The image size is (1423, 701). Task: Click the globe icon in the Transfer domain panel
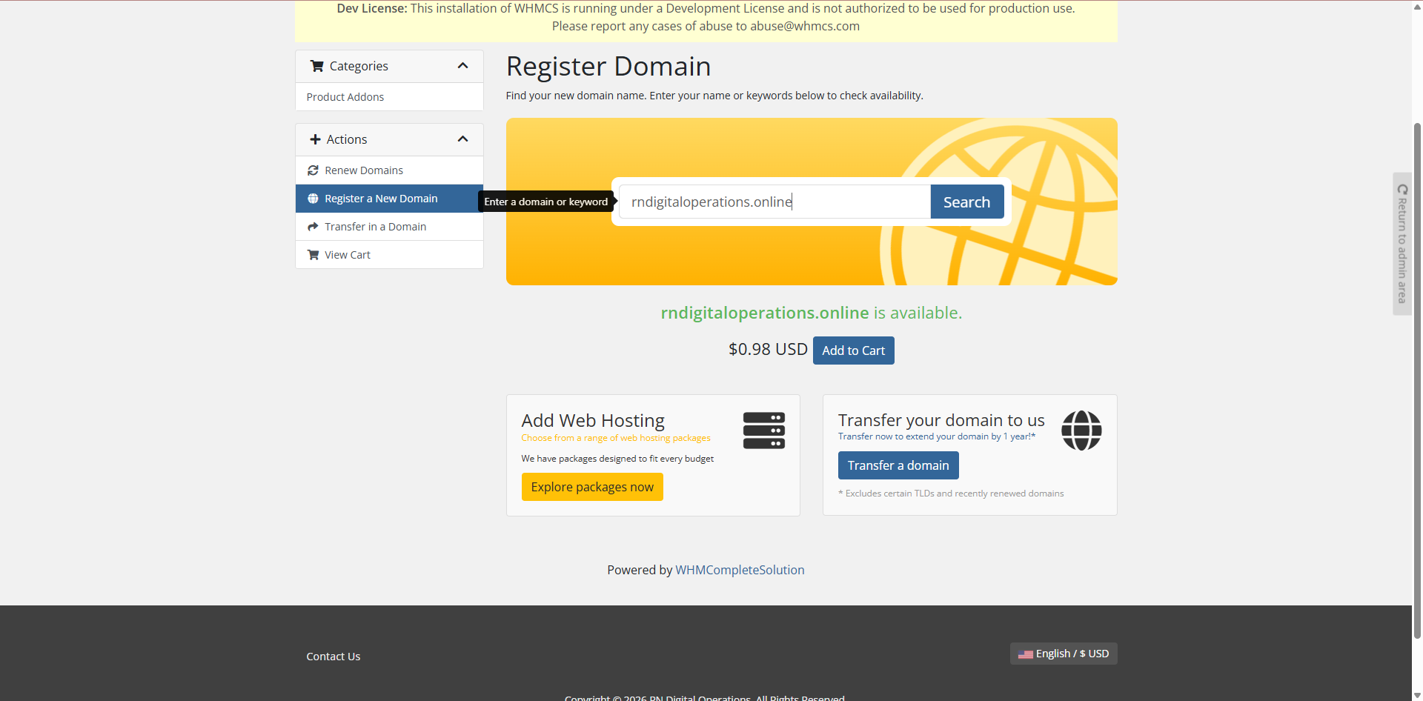coord(1081,431)
